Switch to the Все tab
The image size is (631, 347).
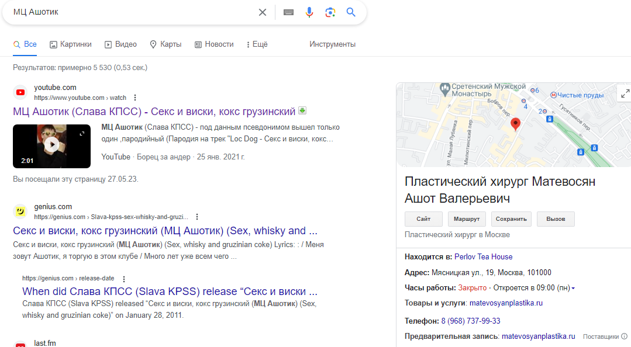coord(25,44)
